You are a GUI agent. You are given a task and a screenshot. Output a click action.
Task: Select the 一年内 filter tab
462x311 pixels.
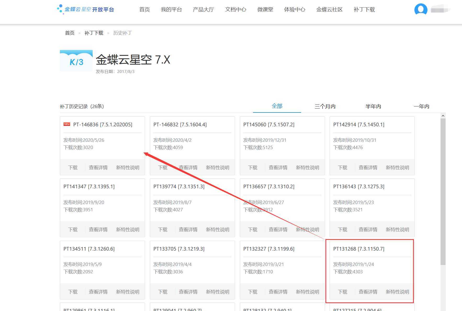click(421, 106)
